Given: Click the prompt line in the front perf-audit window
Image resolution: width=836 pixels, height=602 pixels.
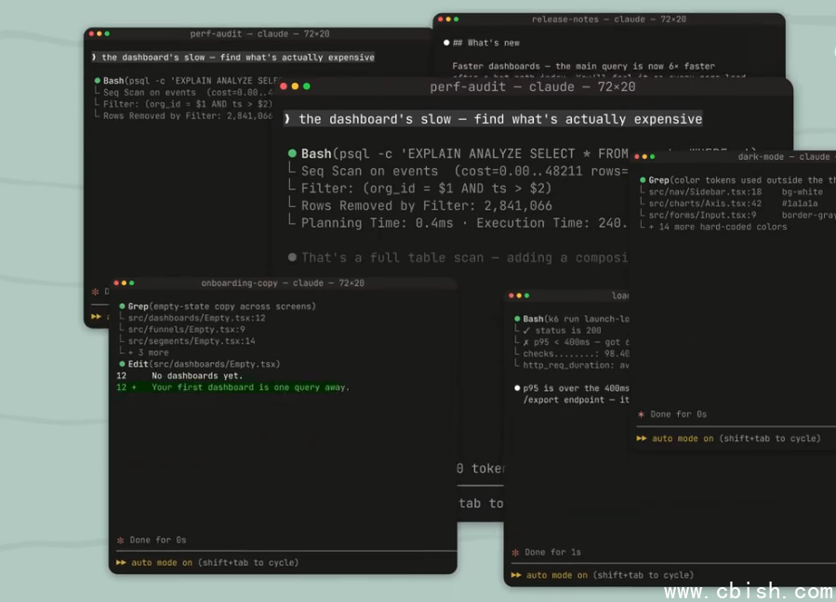Looking at the screenshot, I should pyautogui.click(x=493, y=119).
